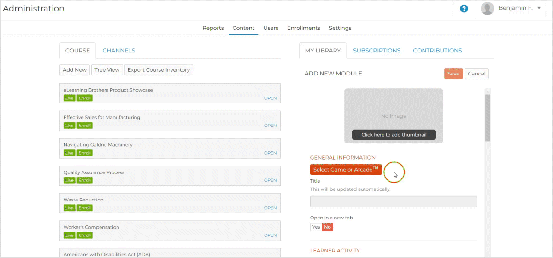Click Live badge on Effective Sales for Manufacturing
Viewport: 553px width, 258px height.
pos(69,126)
